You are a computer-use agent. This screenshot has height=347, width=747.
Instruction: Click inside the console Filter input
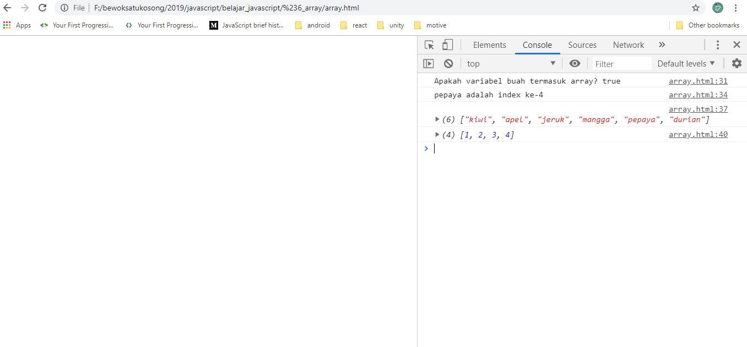pos(621,63)
